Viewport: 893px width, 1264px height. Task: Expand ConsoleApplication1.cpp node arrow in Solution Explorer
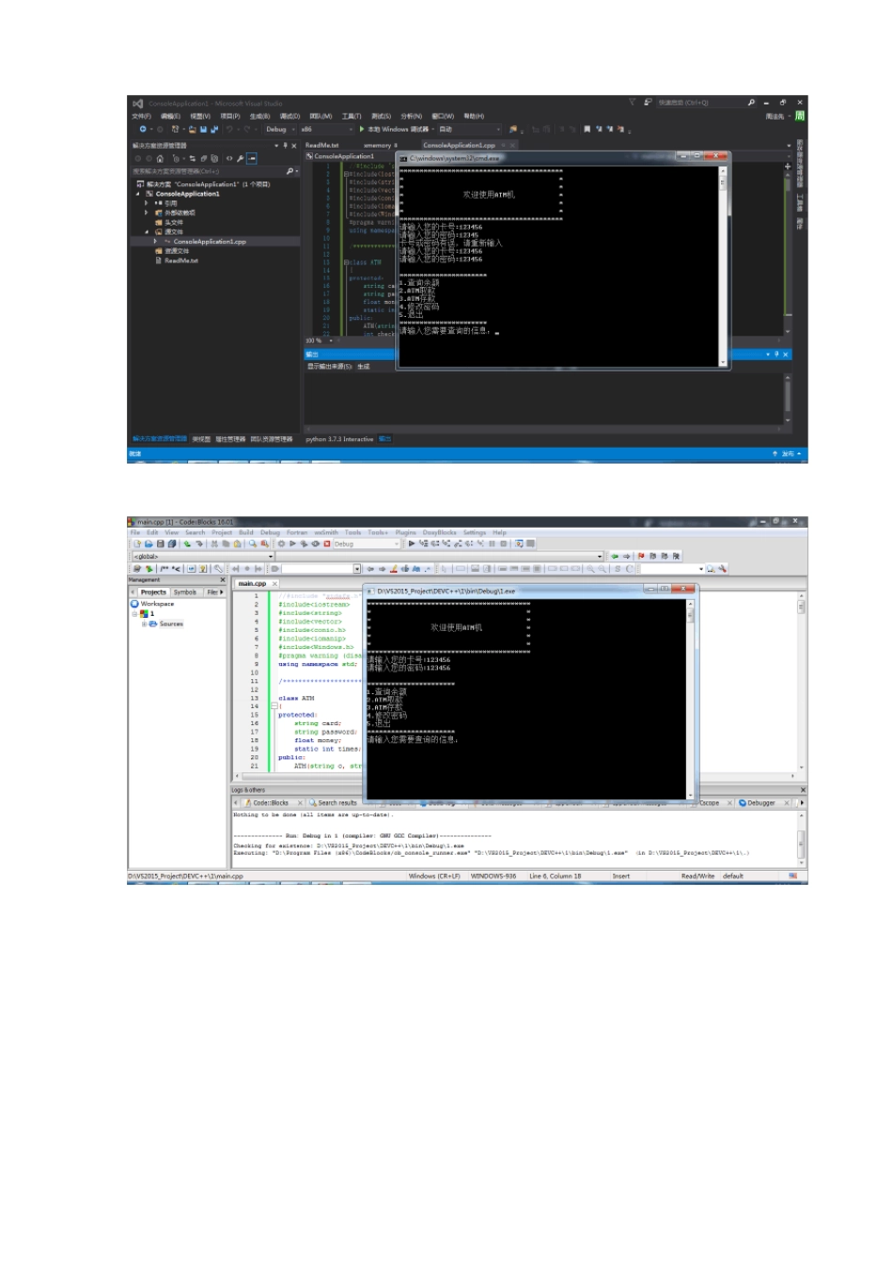[x=155, y=242]
